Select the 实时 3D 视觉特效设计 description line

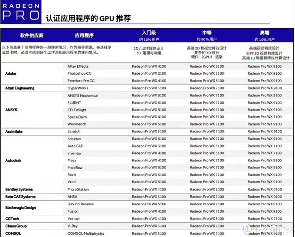point(264,53)
